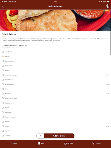Tick the Grilled Chicken checkbox
111x148 pixels.
(3, 84)
